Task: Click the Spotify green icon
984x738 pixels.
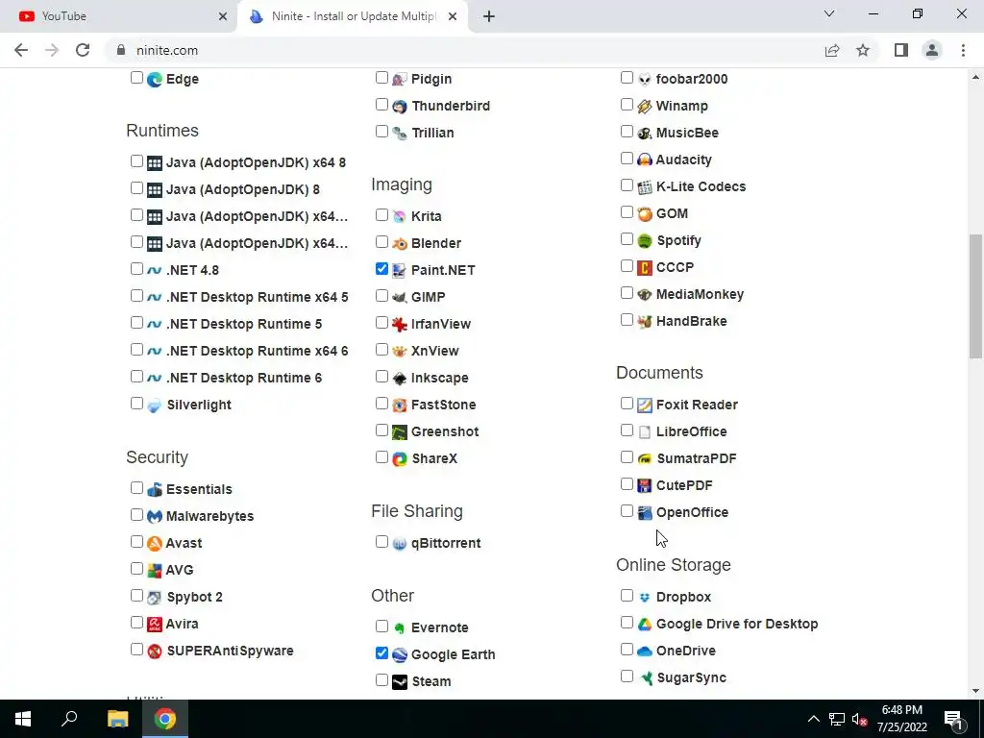Action: click(x=645, y=240)
